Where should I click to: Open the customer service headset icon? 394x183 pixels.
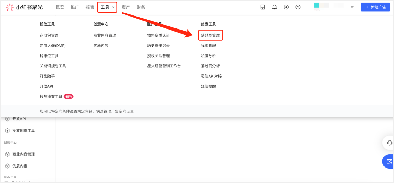pyautogui.click(x=389, y=143)
